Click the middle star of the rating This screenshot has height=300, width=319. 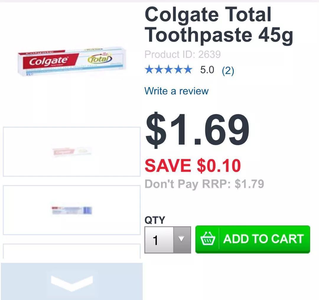(x=168, y=70)
